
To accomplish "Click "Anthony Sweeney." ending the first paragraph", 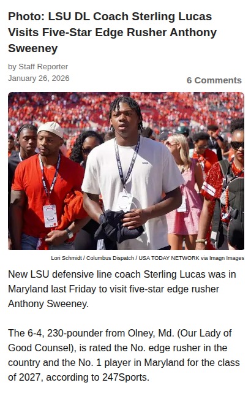I will click(48, 304).
